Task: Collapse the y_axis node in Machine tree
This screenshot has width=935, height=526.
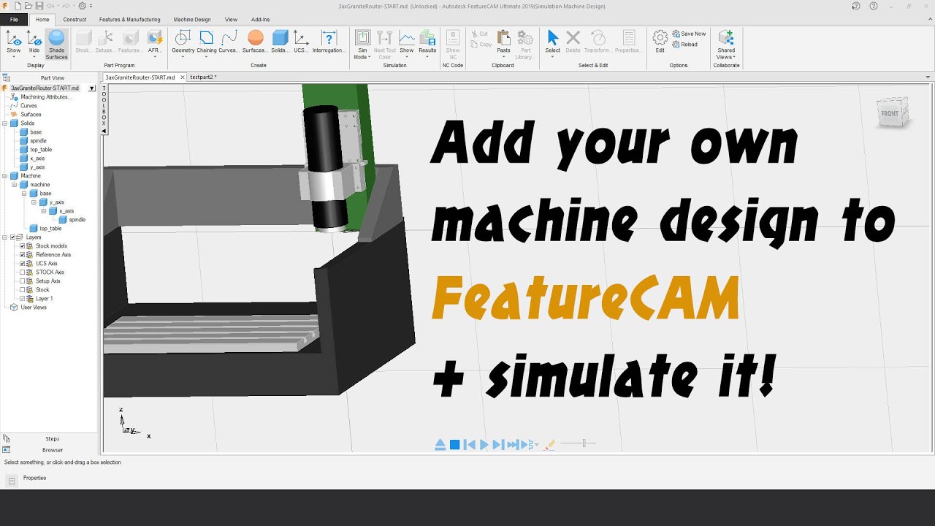Action: click(34, 202)
